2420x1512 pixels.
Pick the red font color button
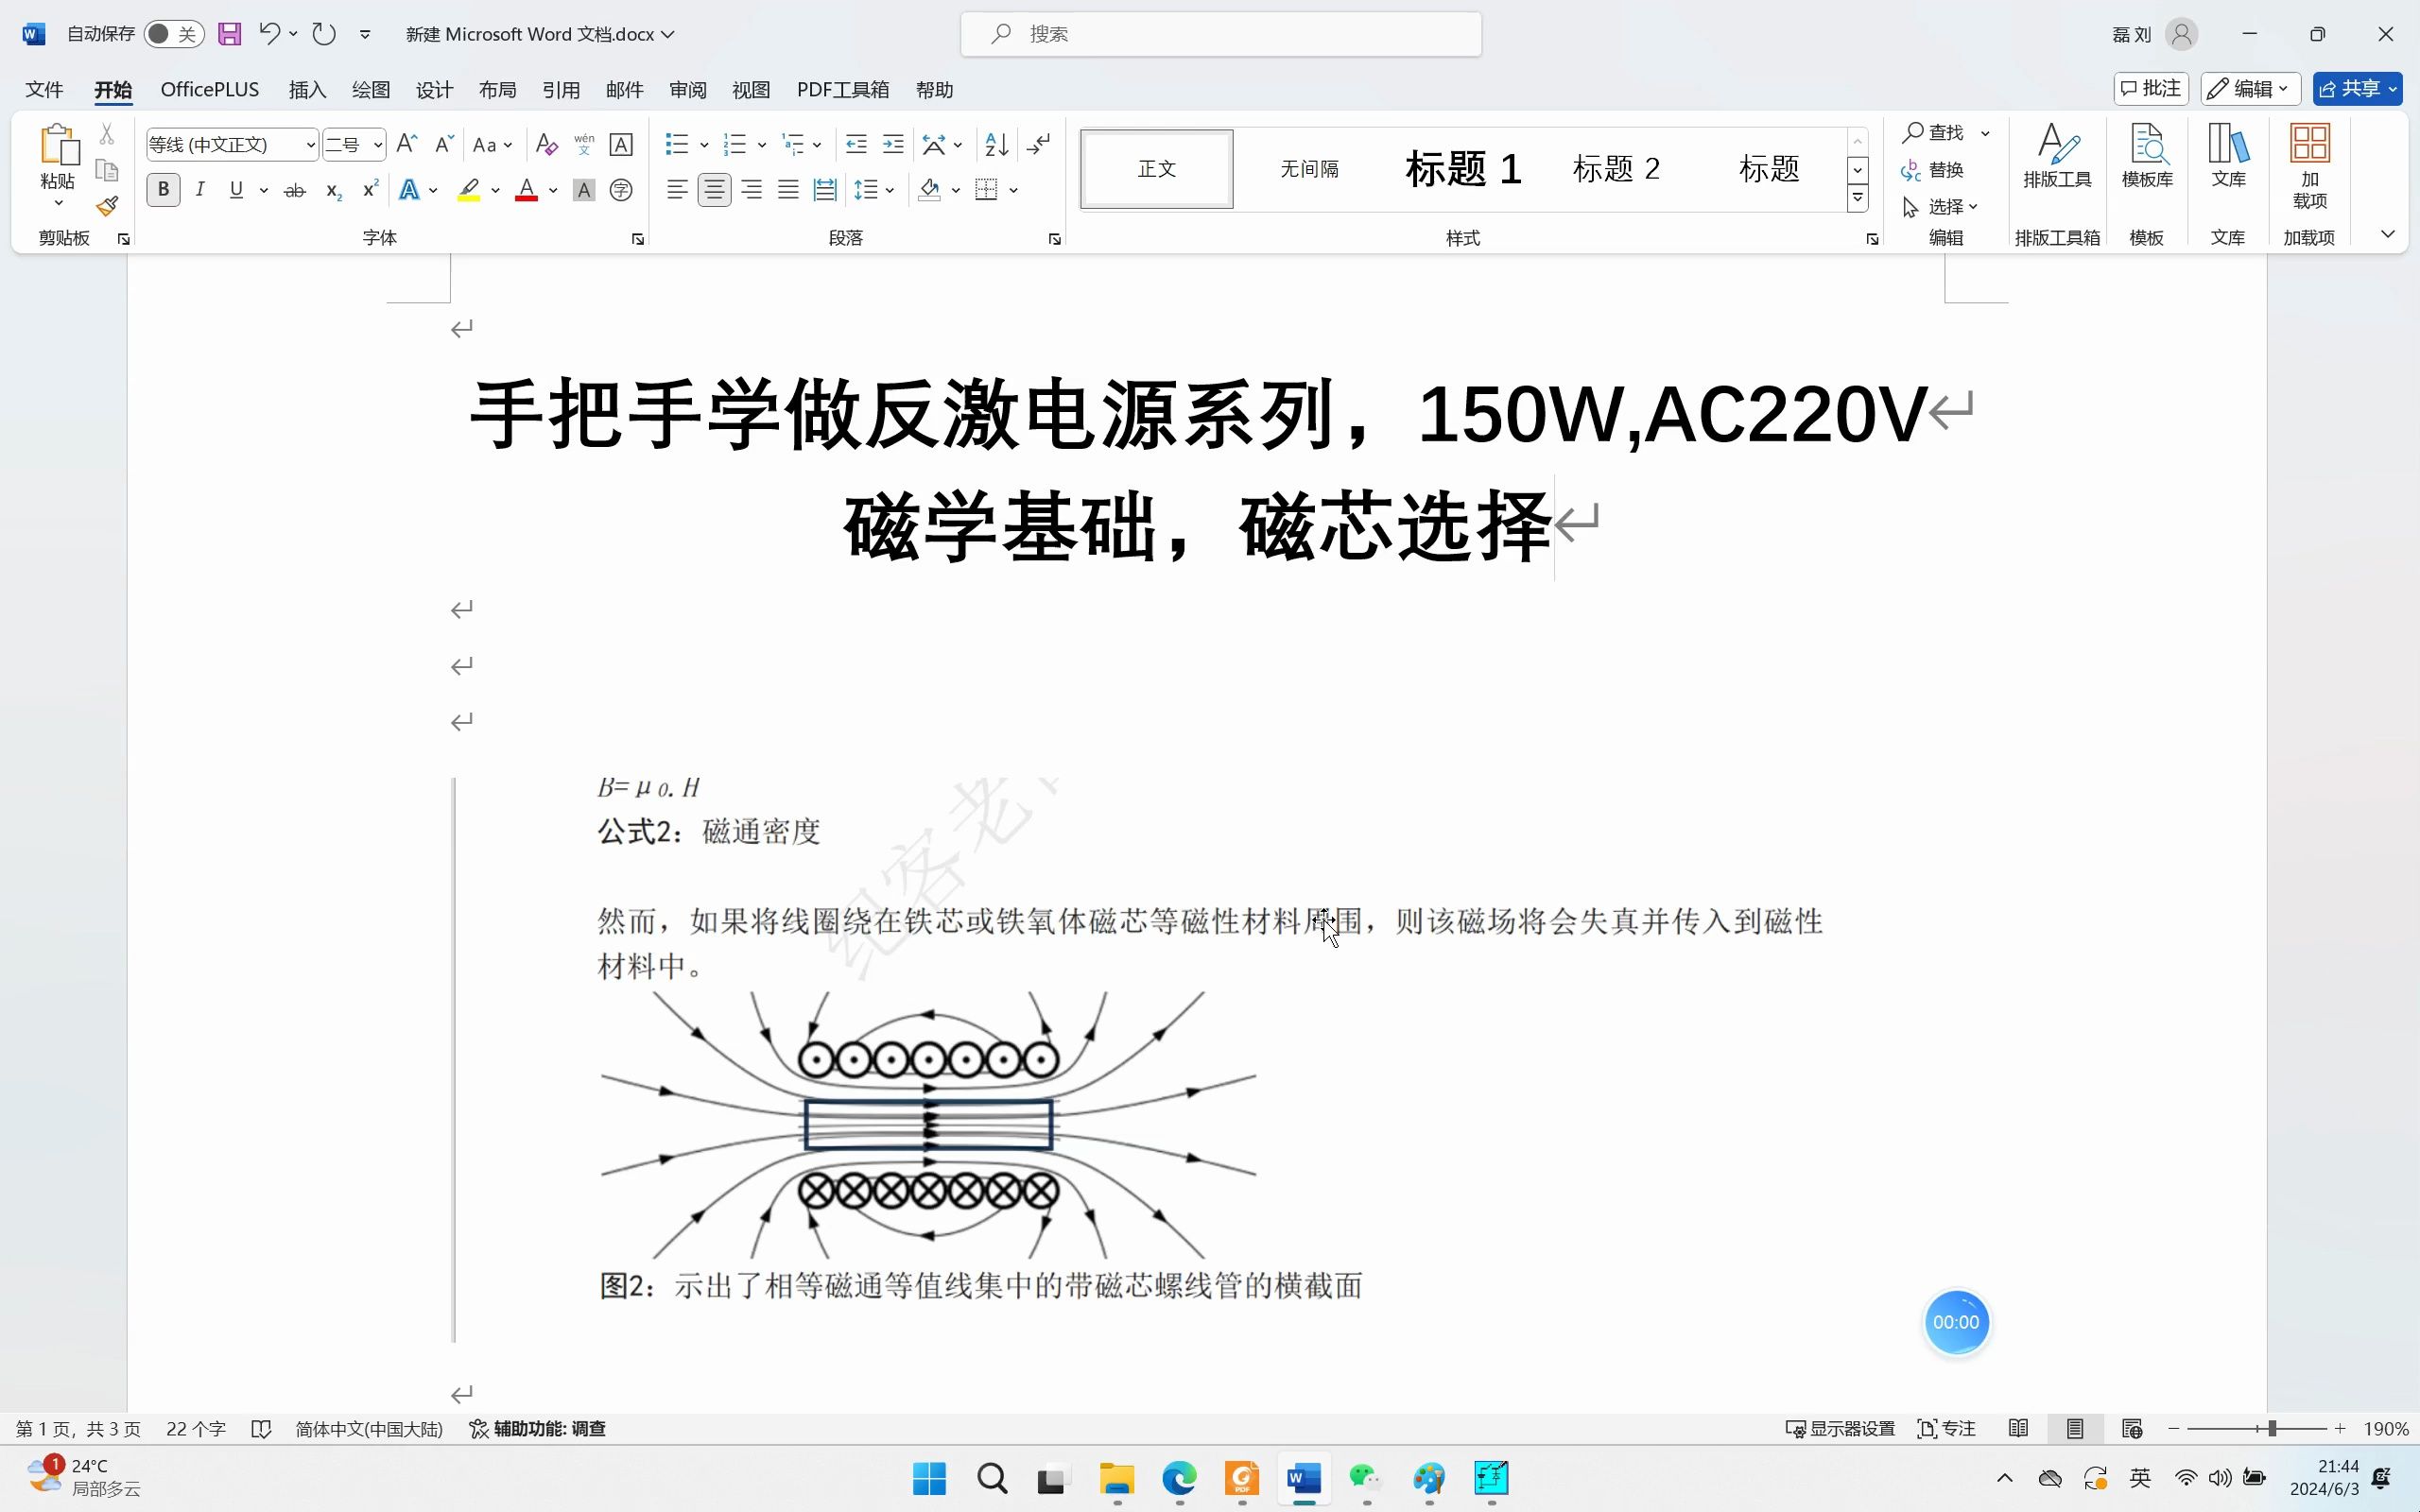[527, 190]
